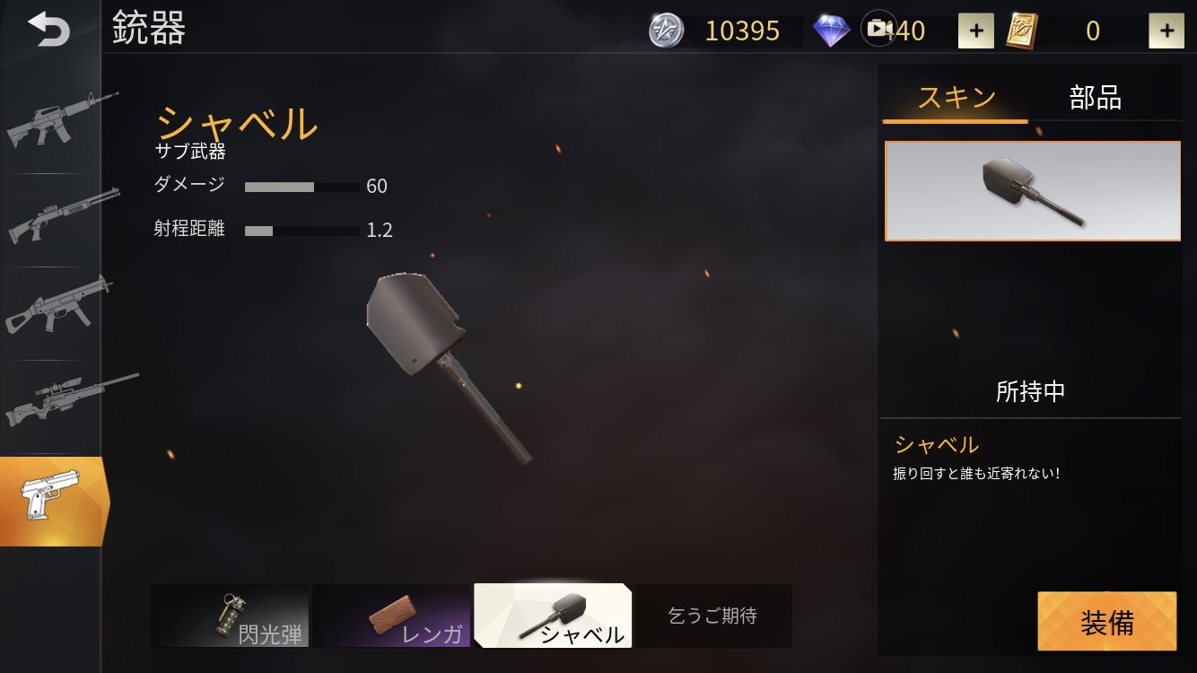Tap the silver coin currency icon
1197x673 pixels.
(666, 31)
